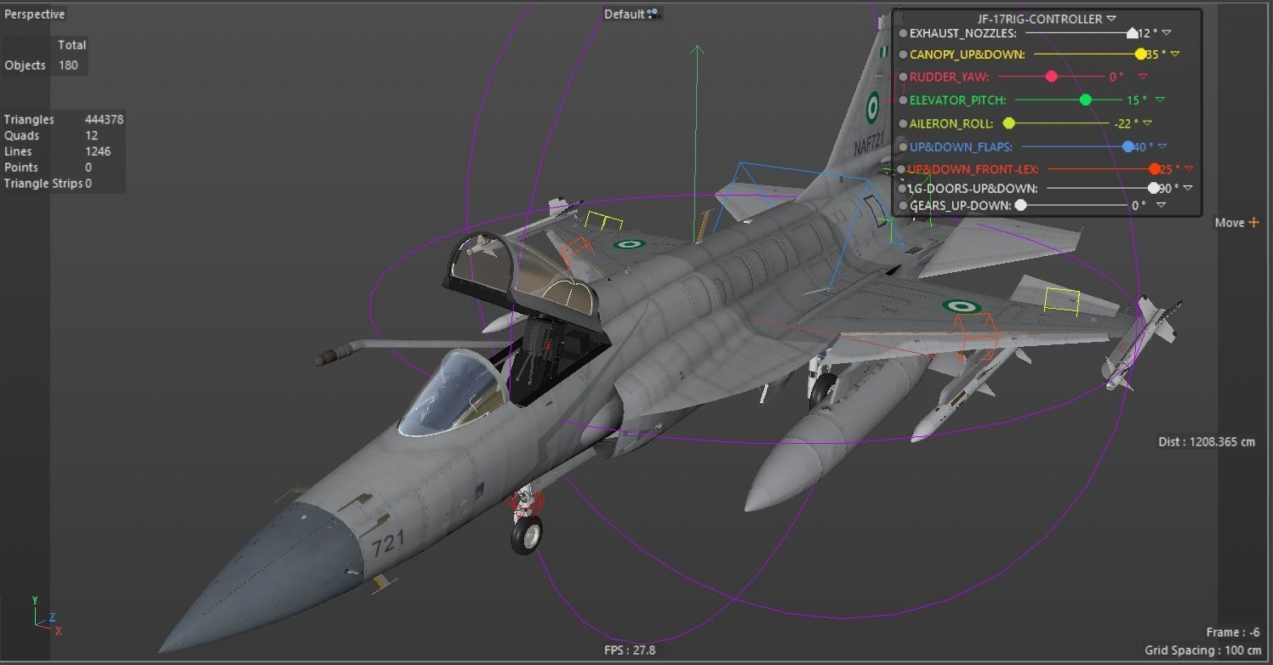Click the Triangles 444378 statistic
This screenshot has height=665, width=1273.
point(64,120)
